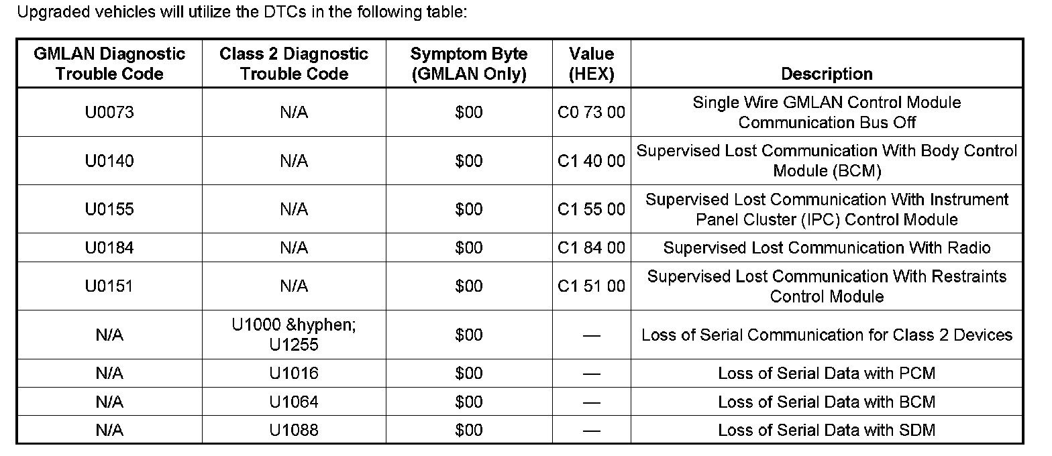
Task: Select the C1 55 00 value cell
Action: point(591,209)
